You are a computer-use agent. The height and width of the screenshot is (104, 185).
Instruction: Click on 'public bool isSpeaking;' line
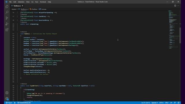[29, 24]
